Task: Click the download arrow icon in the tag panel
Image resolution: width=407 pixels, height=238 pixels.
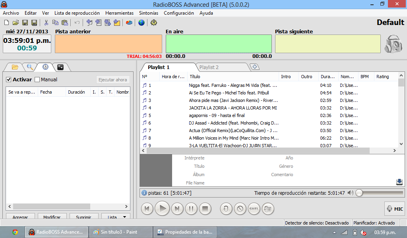Action: coord(399,182)
